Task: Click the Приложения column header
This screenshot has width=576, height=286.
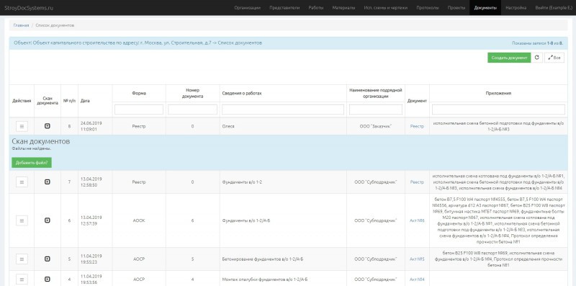Action: click(498, 94)
